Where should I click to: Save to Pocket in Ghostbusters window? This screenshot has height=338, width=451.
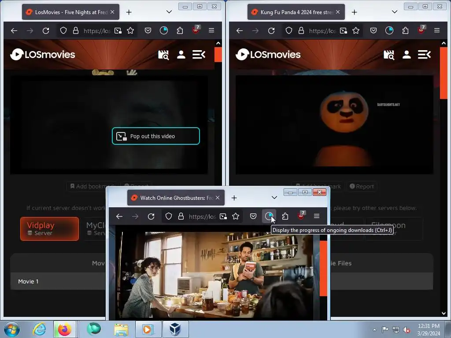253,216
